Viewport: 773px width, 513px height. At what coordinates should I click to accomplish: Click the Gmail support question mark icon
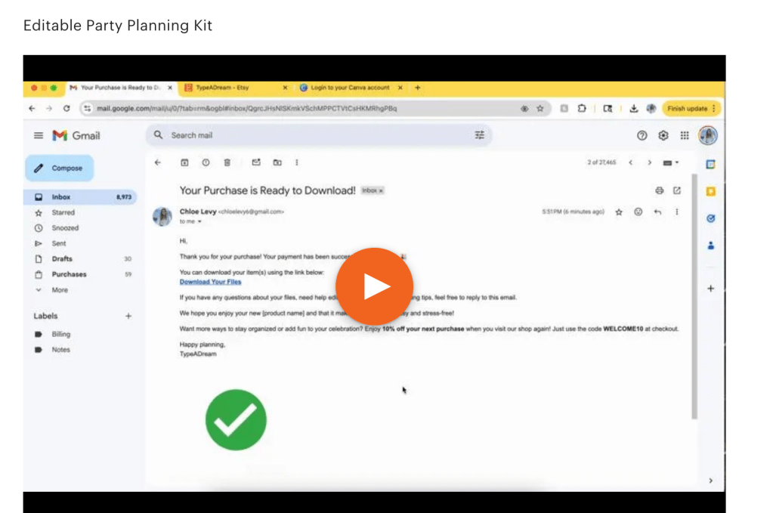click(642, 135)
